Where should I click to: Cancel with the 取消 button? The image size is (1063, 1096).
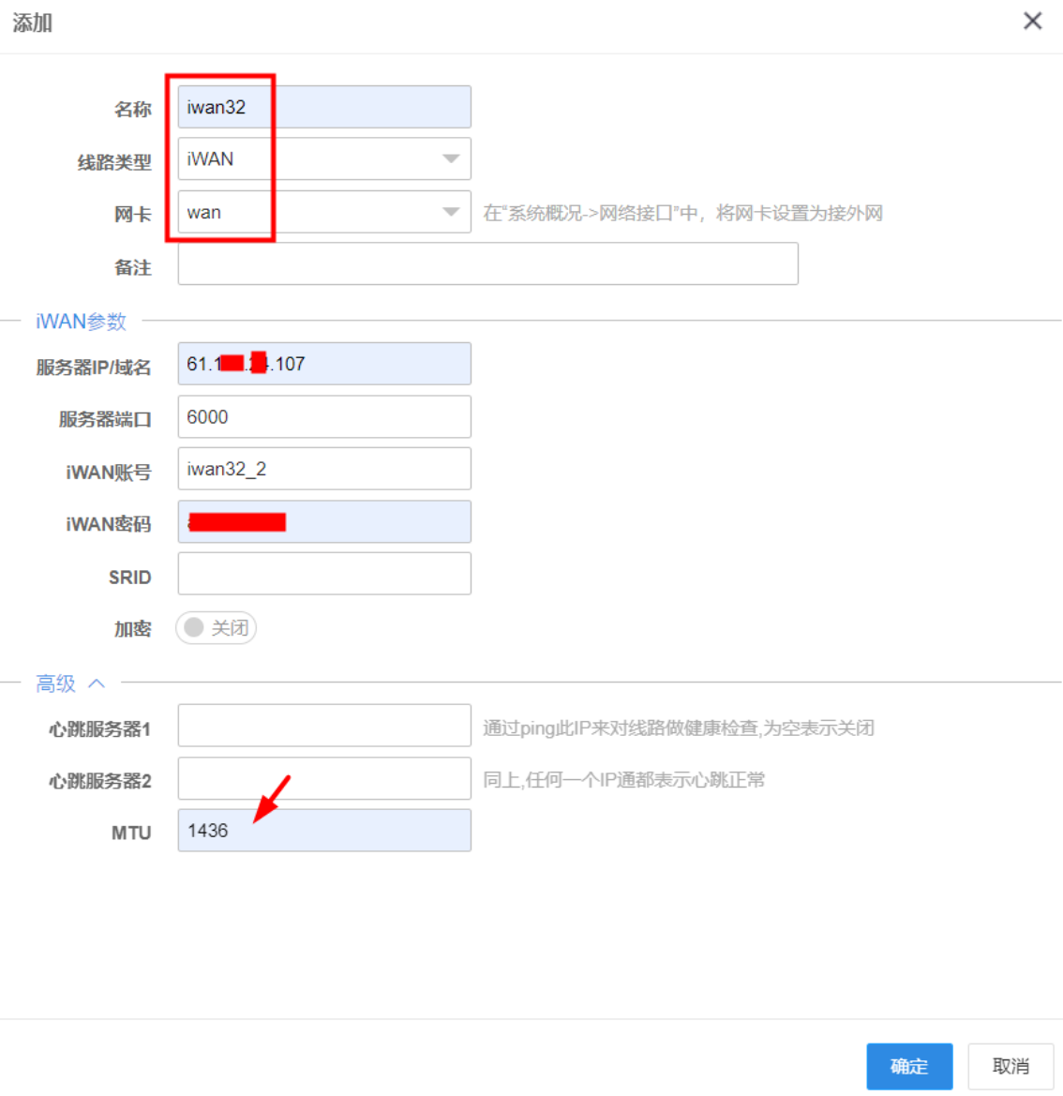pos(1011,1066)
